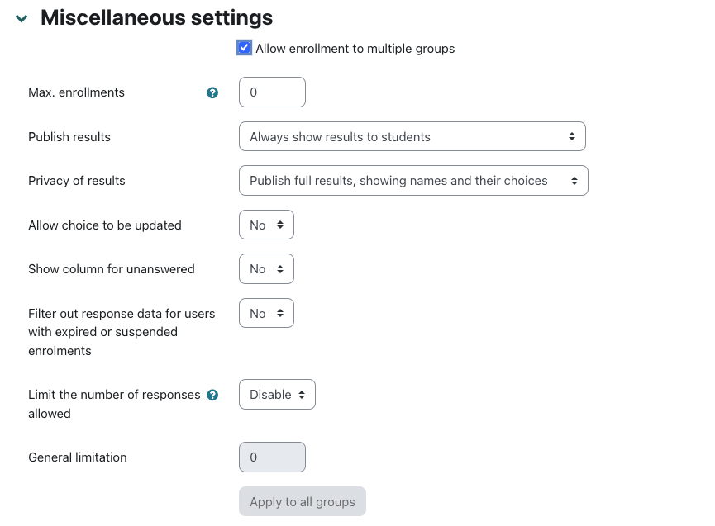Open the Show column for unanswered dropdown
715x526 pixels.
point(266,269)
